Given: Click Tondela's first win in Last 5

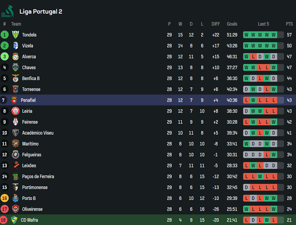Looking at the screenshot, I should (247, 35).
